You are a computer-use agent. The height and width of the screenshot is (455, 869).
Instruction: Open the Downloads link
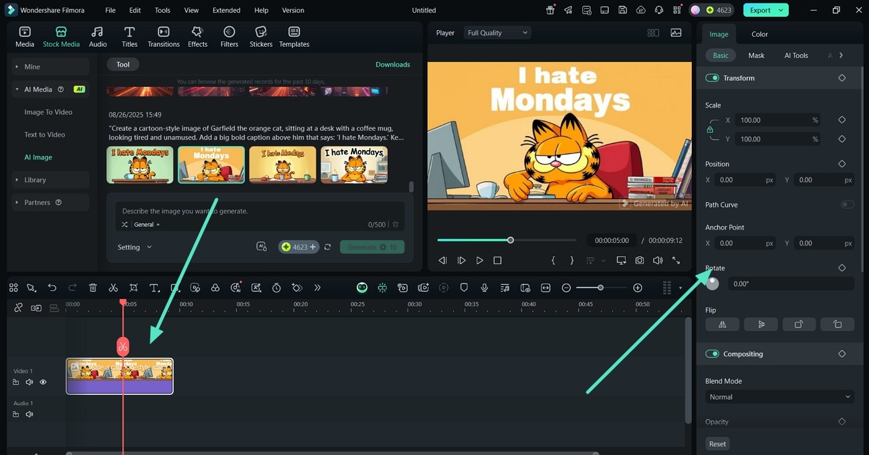tap(392, 65)
